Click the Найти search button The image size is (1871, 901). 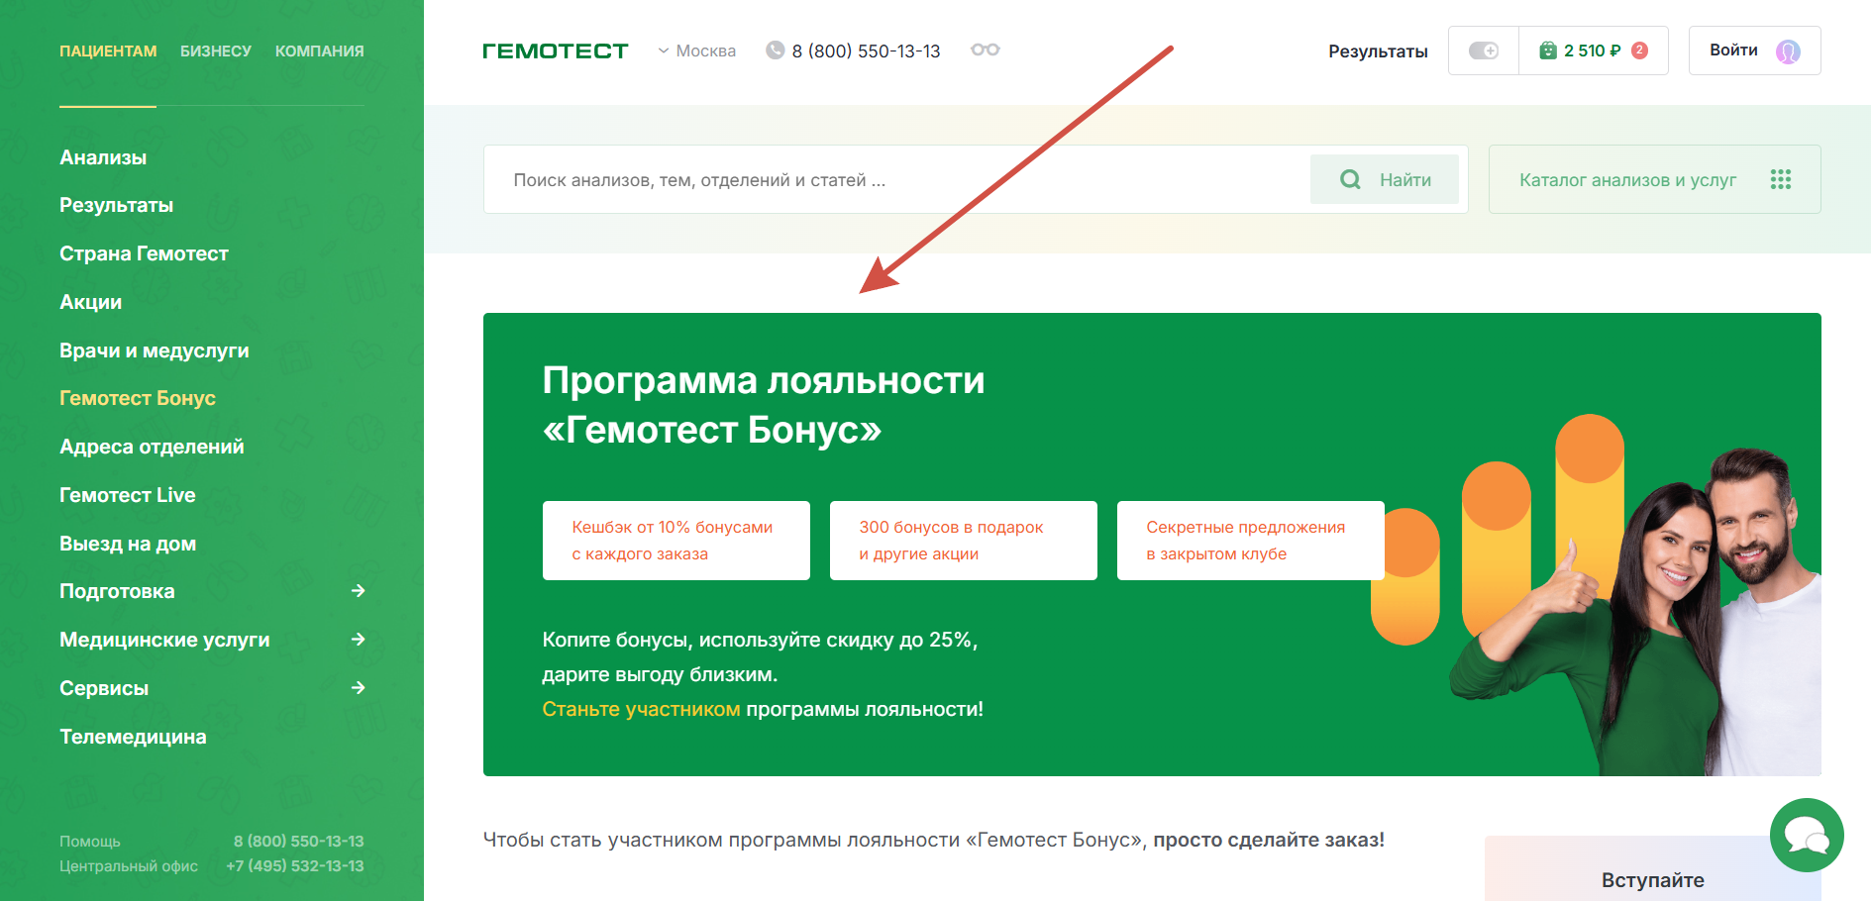click(1385, 179)
